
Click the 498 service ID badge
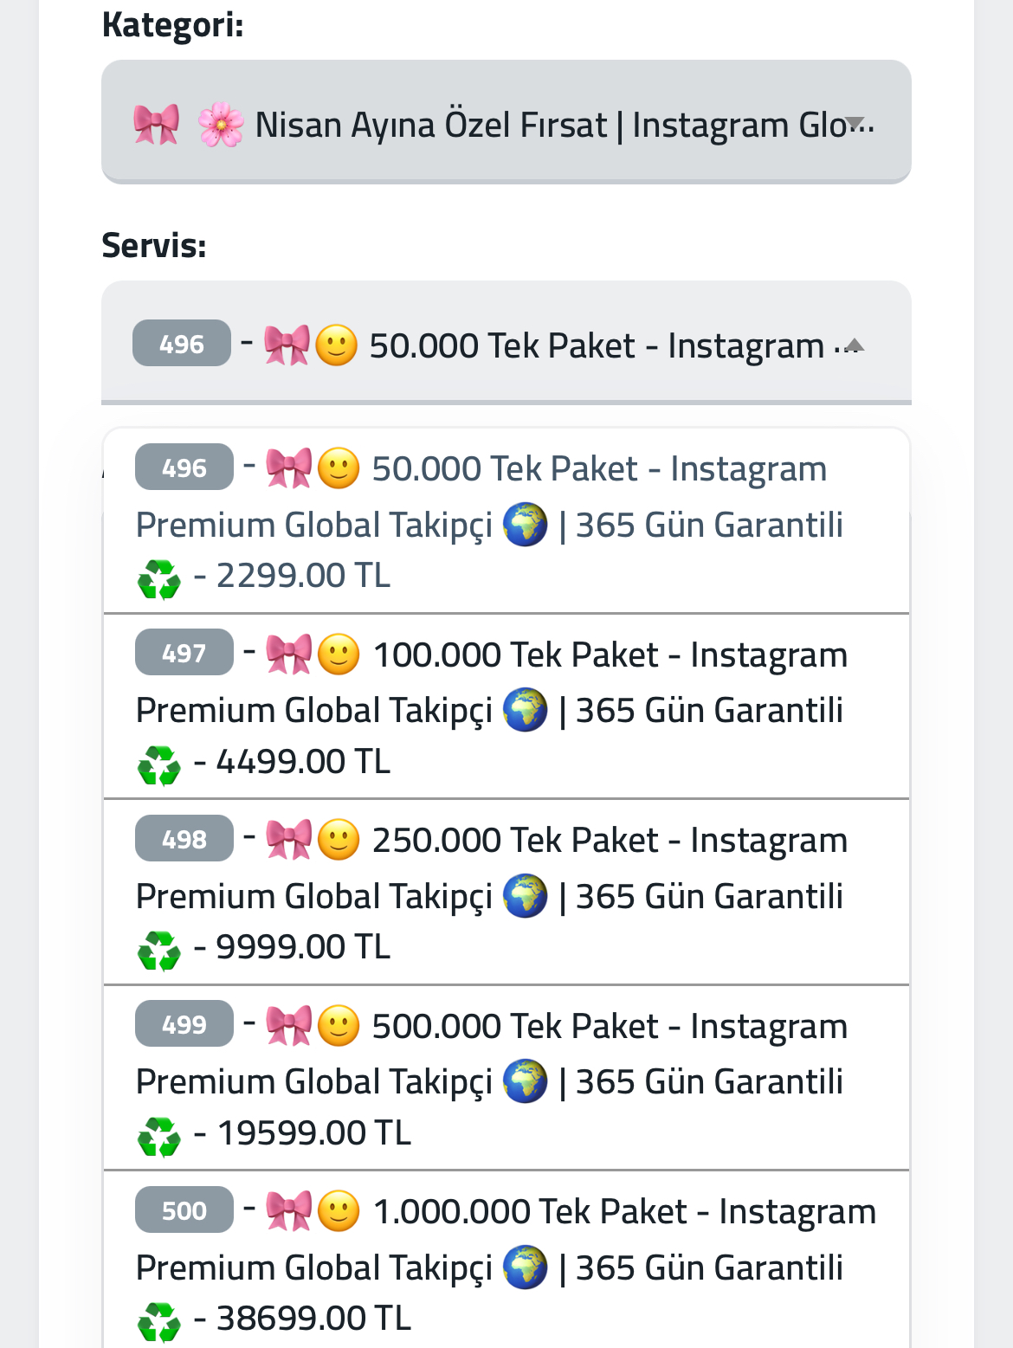pos(184,838)
